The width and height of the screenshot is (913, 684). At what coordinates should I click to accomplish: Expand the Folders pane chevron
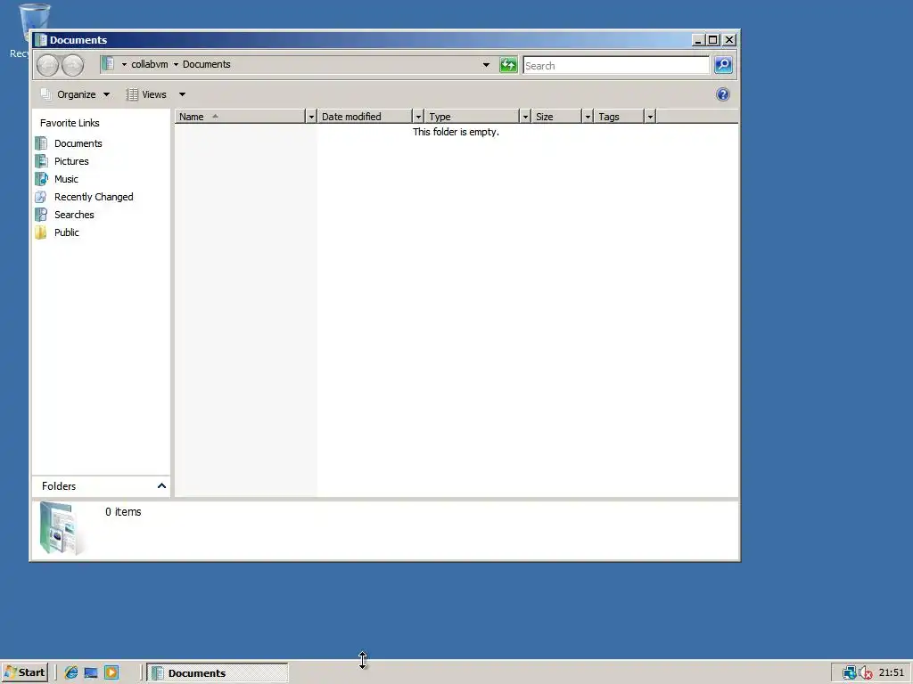tap(162, 485)
